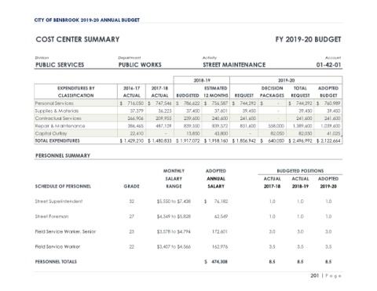
Task: Click the 'DECISION PACKAGES' column header
Action: [272, 92]
